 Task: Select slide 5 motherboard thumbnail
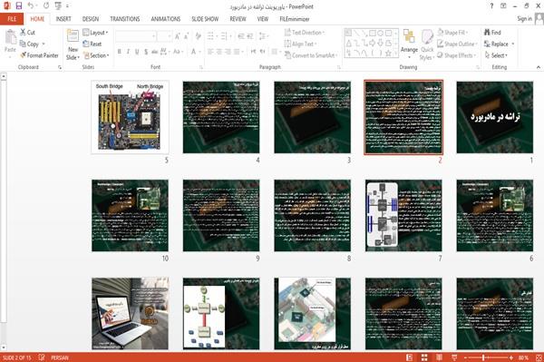(x=130, y=117)
